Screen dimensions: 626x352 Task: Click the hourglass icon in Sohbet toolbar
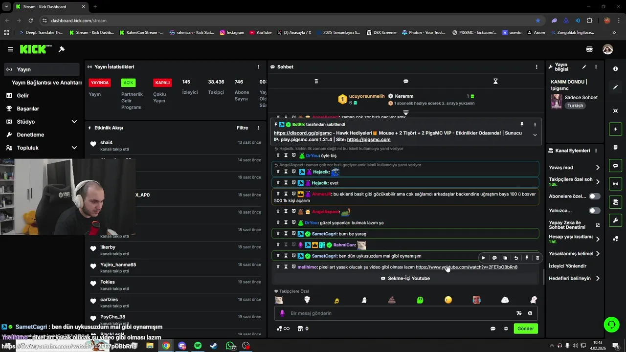coord(495,81)
